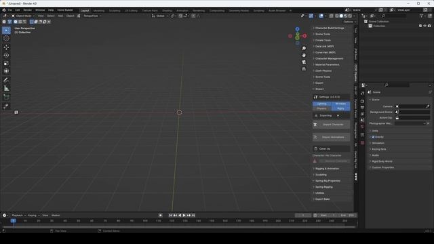This screenshot has width=434, height=244.
Task: Toggle Collection render camera icon
Action: tap(429, 26)
